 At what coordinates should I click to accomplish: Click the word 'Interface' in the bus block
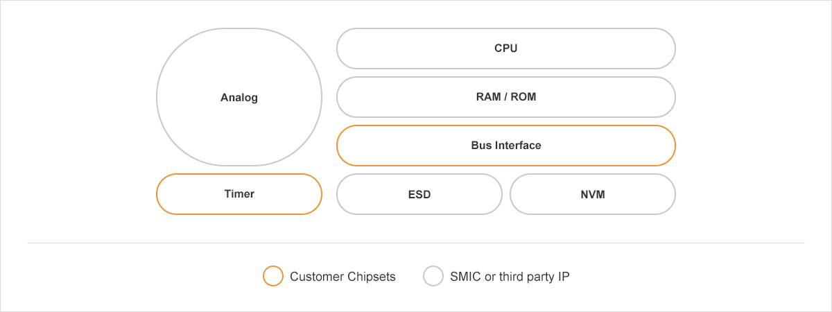pyautogui.click(x=517, y=146)
